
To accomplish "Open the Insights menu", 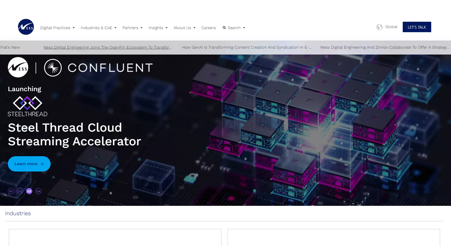I will pyautogui.click(x=158, y=28).
